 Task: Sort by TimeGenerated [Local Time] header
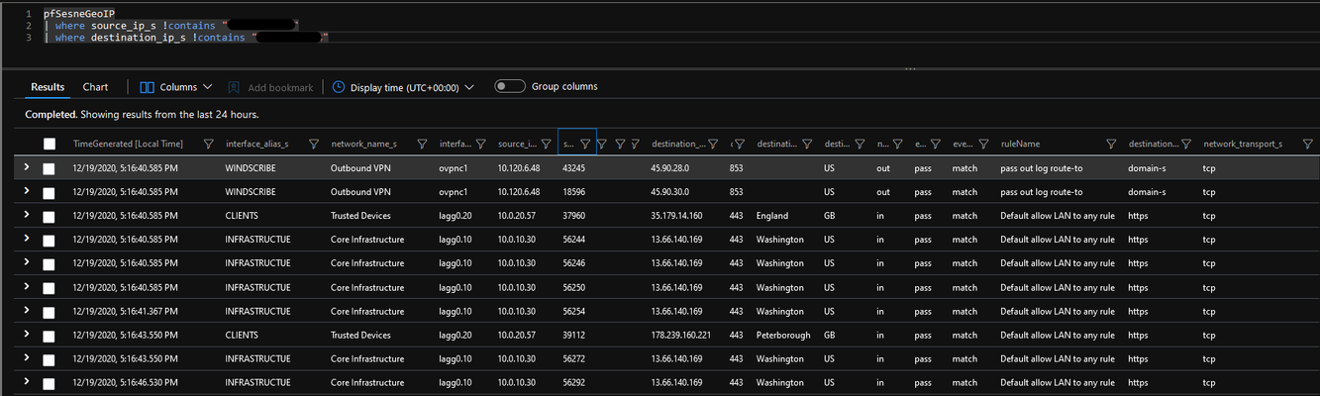coord(129,145)
